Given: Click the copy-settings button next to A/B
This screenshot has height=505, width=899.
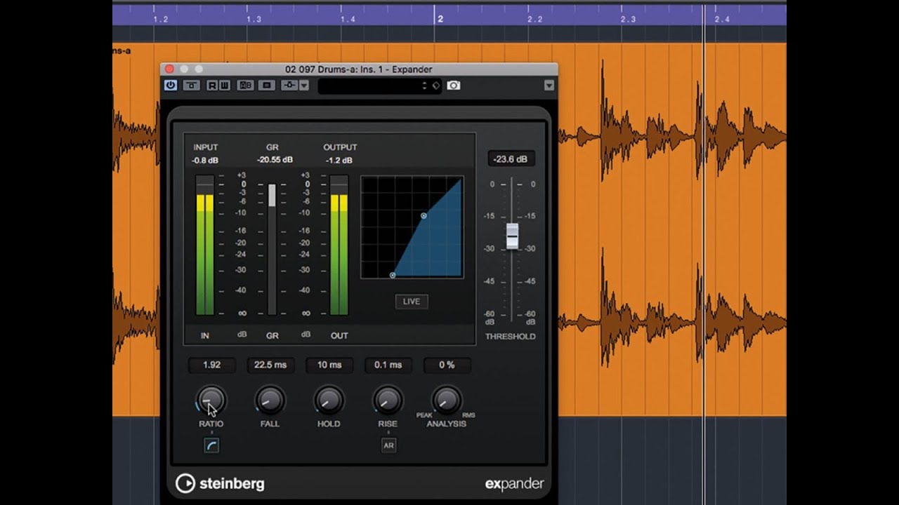Looking at the screenshot, I should tap(266, 86).
